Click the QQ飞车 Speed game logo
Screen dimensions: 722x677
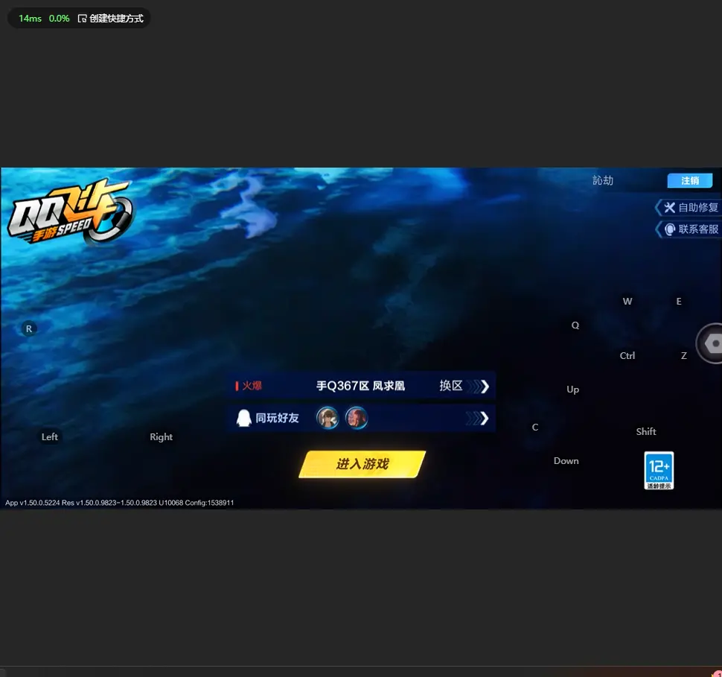click(x=71, y=212)
